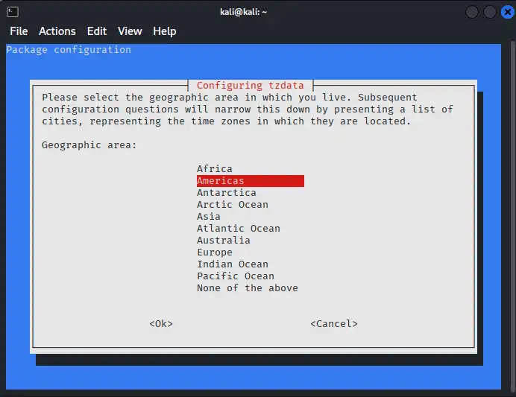Select the highlighted Americas entry
Image resolution: width=516 pixels, height=397 pixels.
(251, 181)
